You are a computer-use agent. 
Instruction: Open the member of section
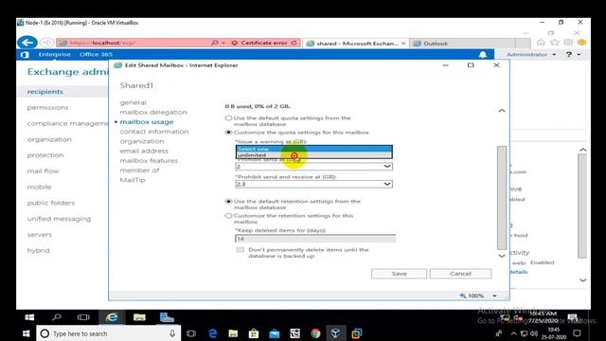click(139, 170)
